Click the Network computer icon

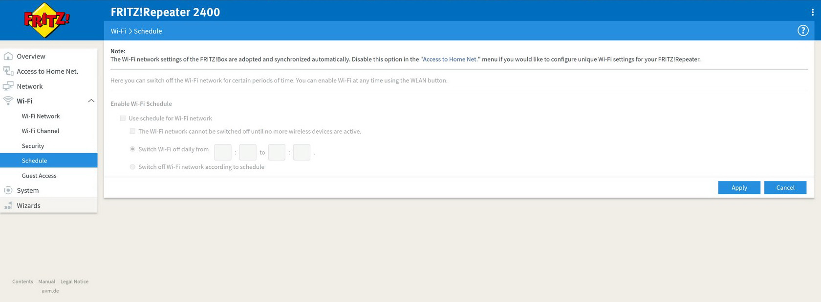8,86
